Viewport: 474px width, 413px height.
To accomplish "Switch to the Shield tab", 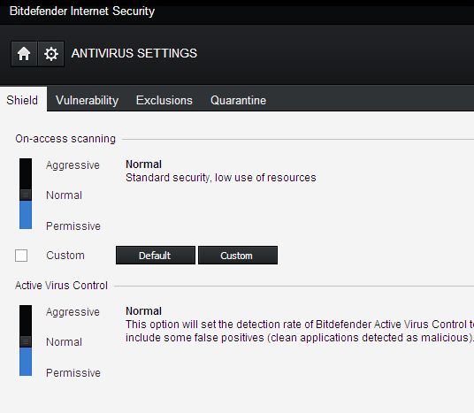I will pyautogui.click(x=23, y=100).
